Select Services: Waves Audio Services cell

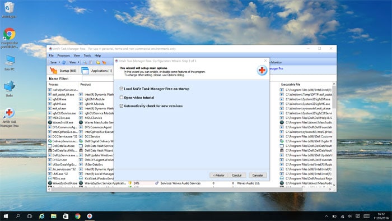180,183
